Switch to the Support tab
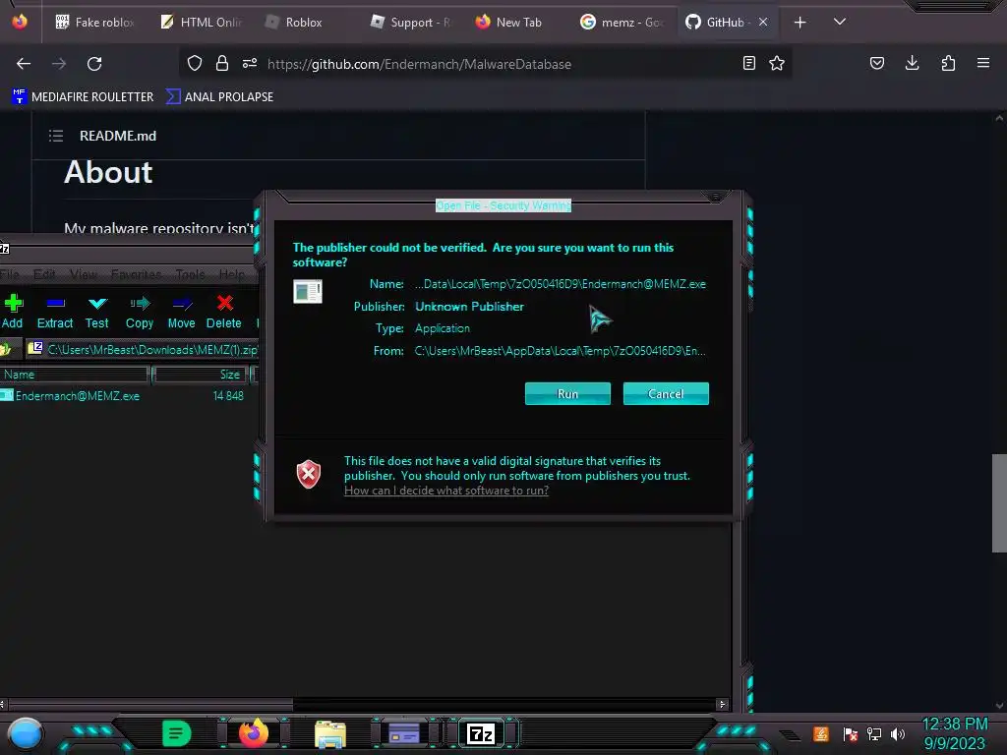The height and width of the screenshot is (755, 1007). point(411,22)
